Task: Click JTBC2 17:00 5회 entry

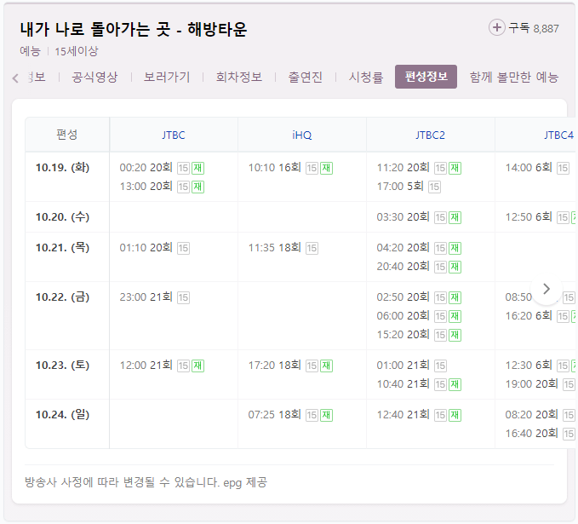Action: coord(400,187)
